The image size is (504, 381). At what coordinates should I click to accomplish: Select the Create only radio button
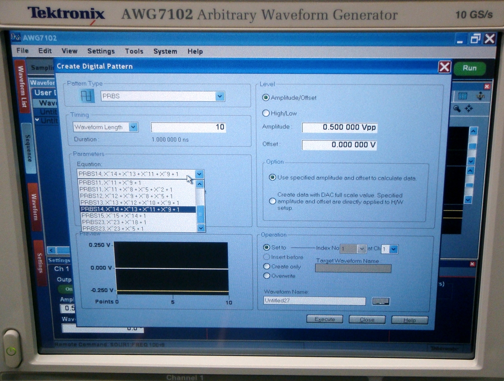[266, 266]
